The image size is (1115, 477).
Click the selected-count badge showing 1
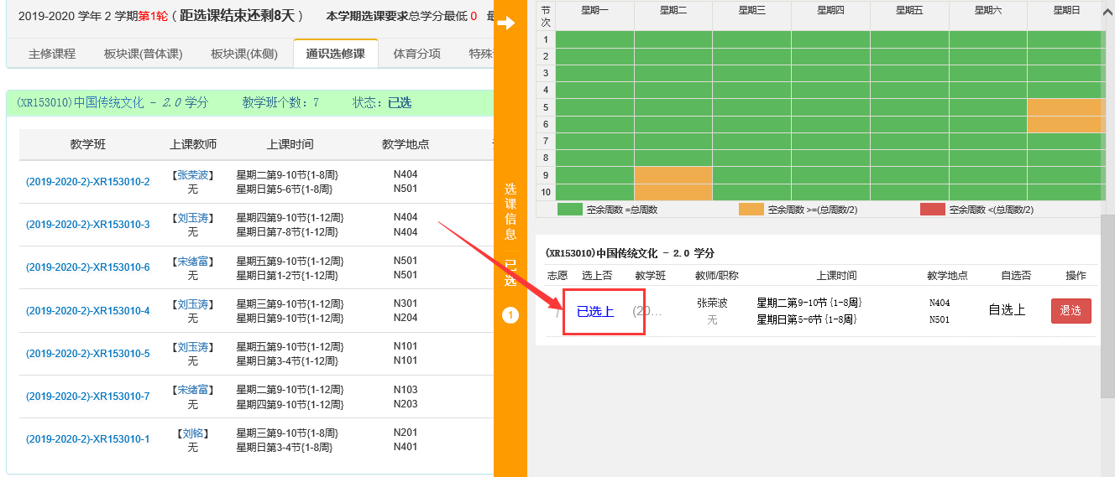510,315
